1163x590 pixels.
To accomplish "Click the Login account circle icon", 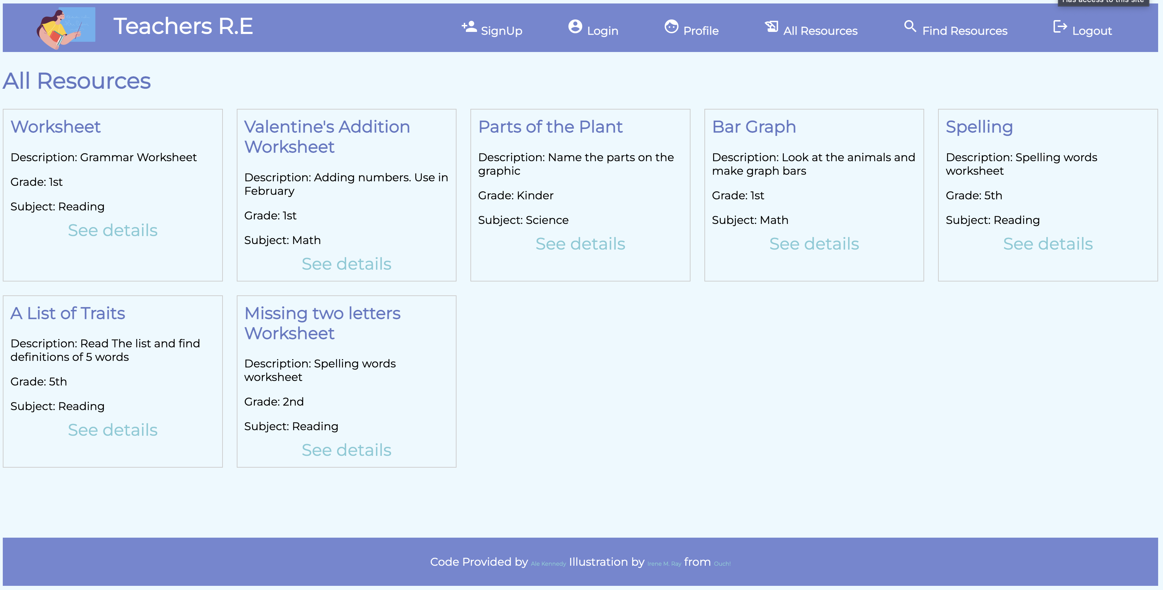I will [x=575, y=27].
